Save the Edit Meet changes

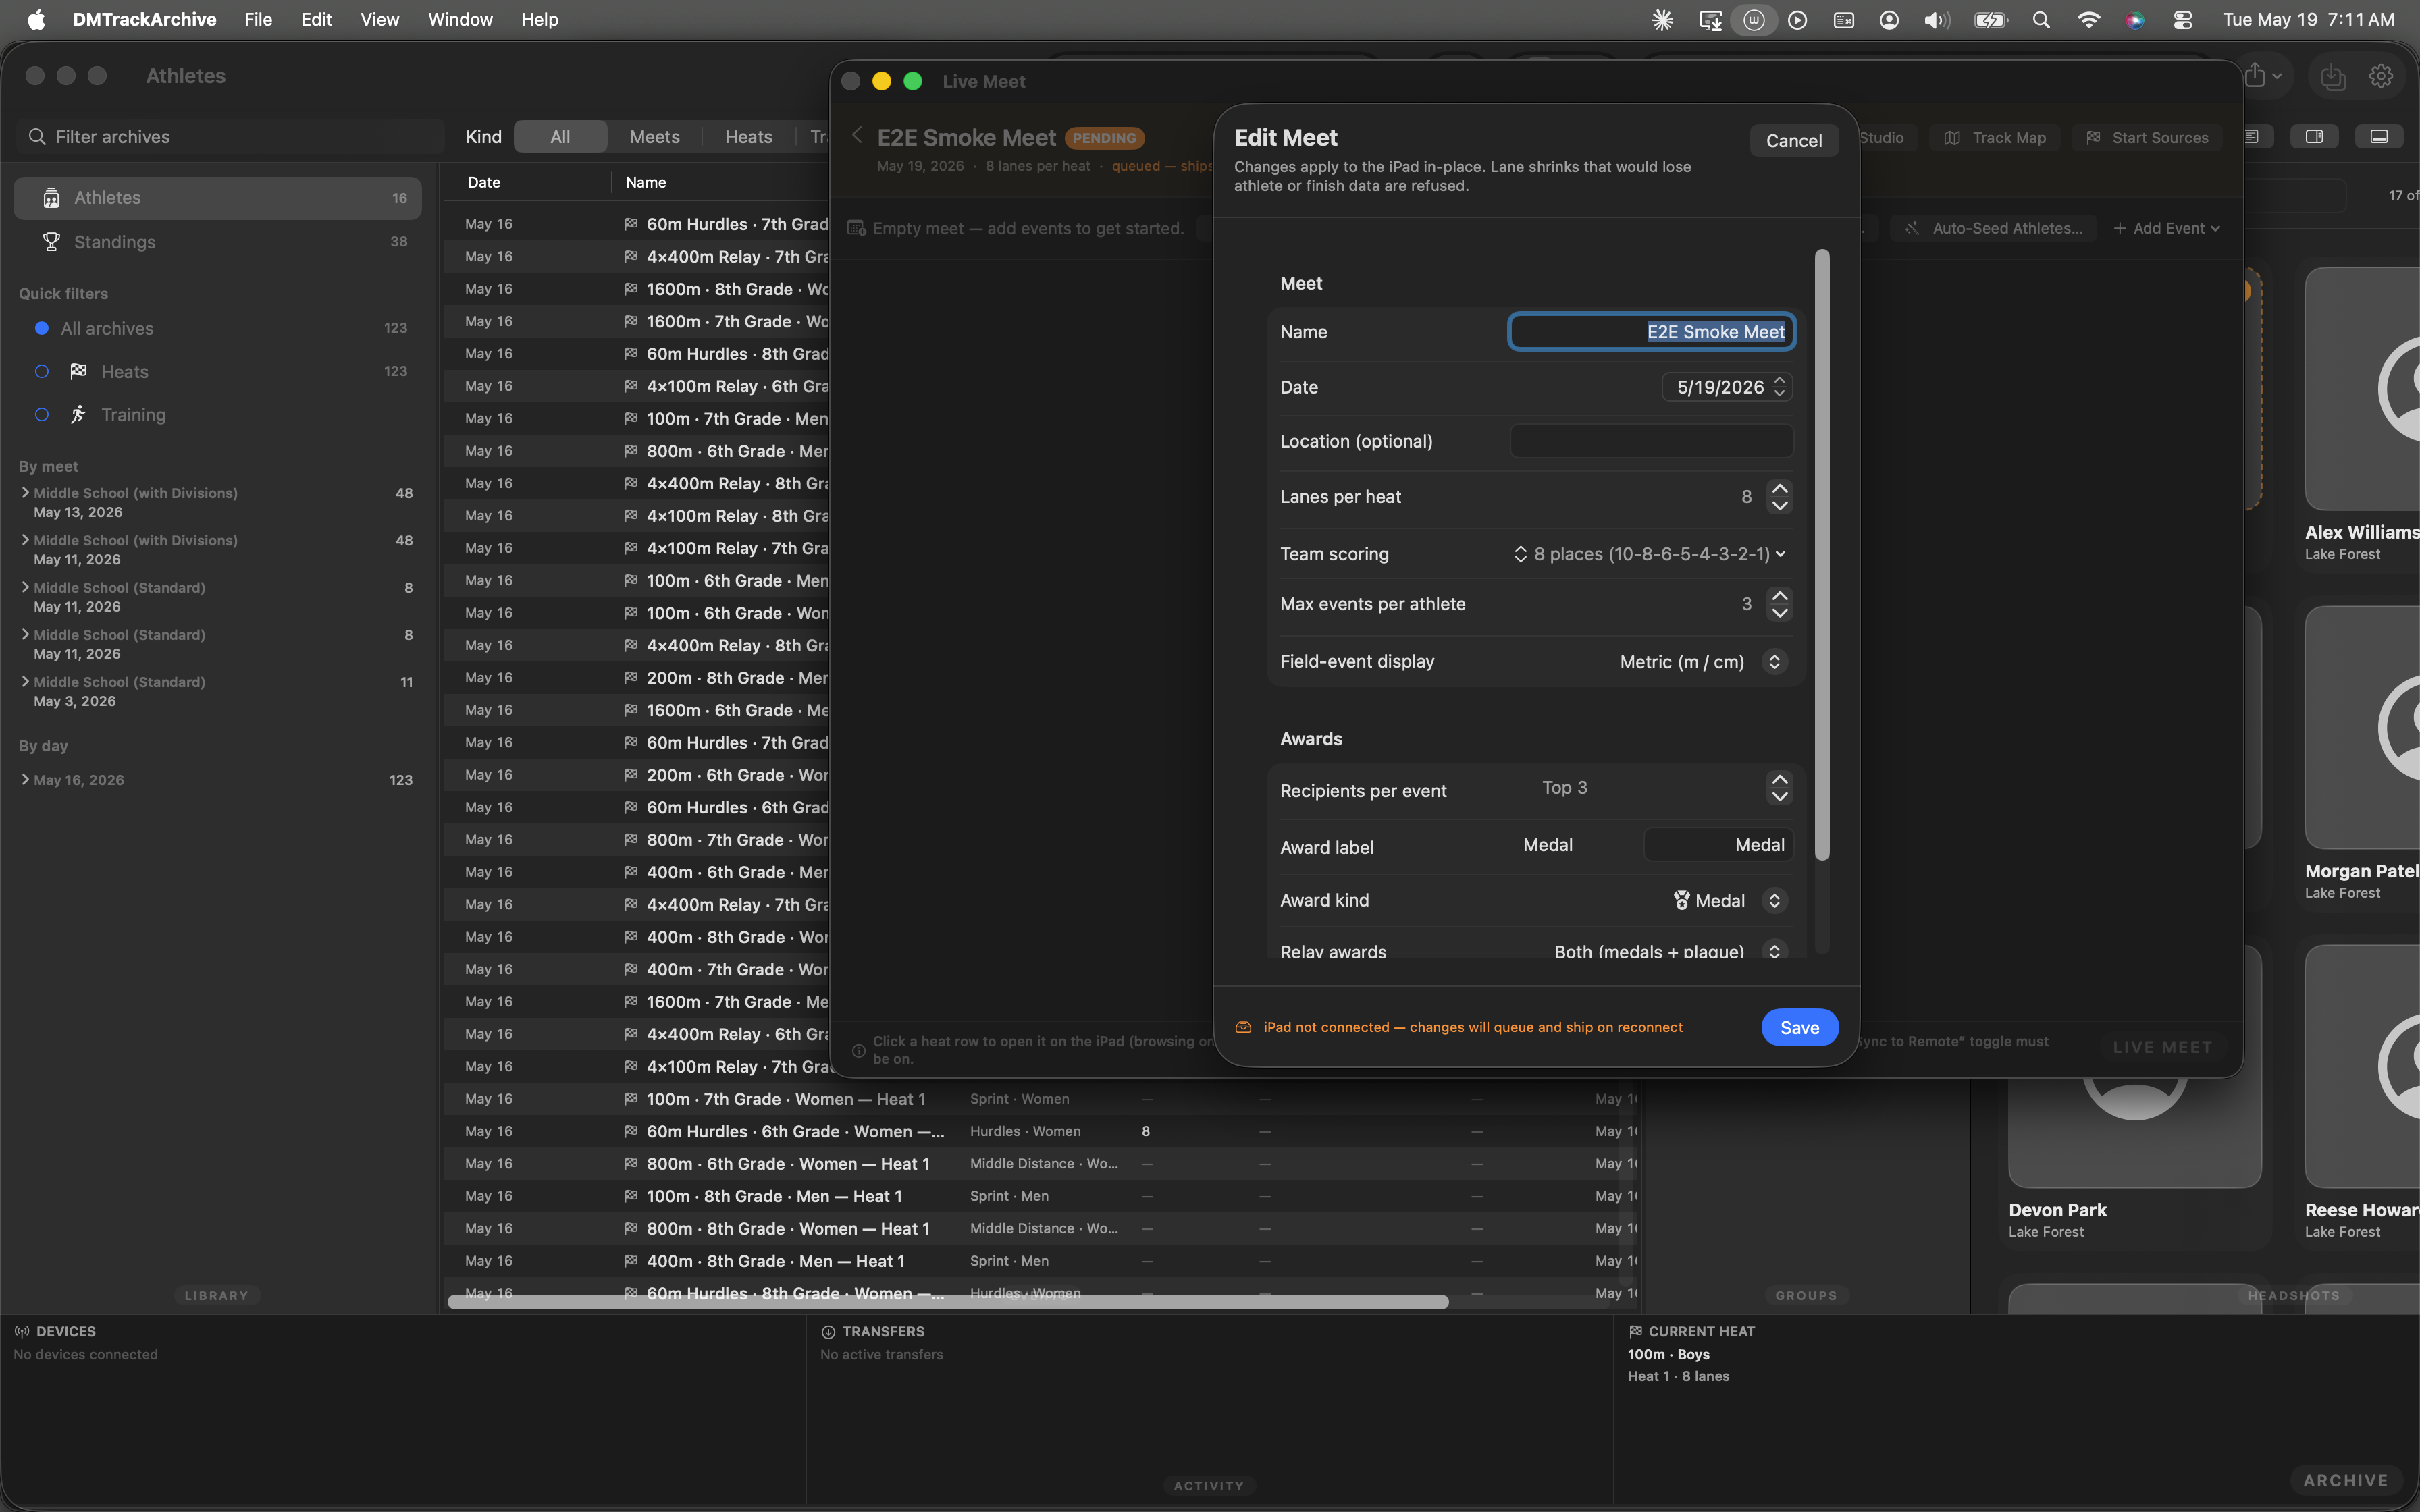pyautogui.click(x=1799, y=1028)
